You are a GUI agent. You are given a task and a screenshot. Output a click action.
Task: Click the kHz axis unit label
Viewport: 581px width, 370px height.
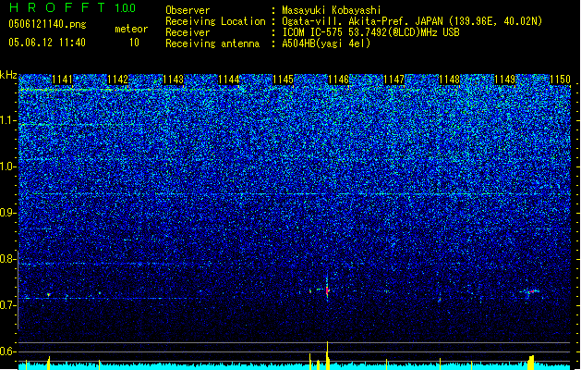[x=8, y=75]
